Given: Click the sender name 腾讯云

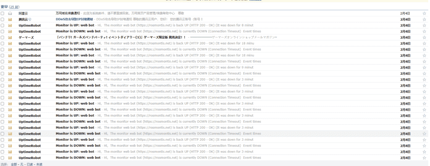Looking at the screenshot, I should (x=24, y=19).
